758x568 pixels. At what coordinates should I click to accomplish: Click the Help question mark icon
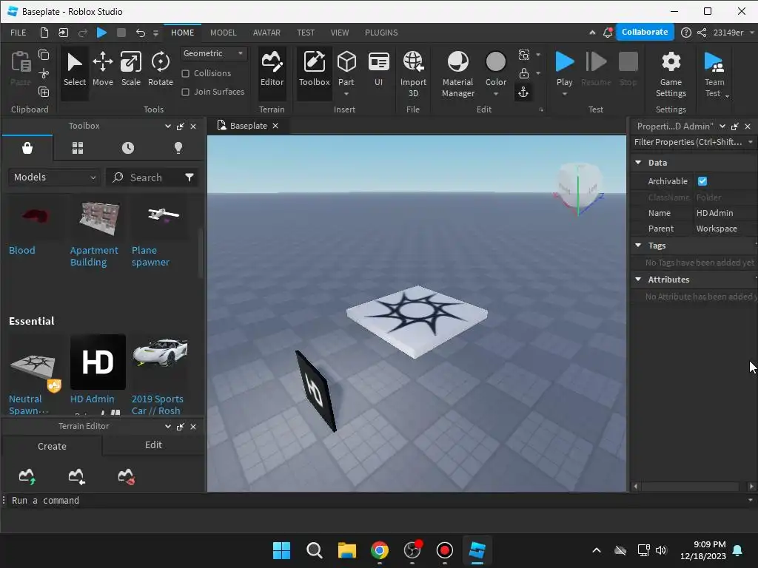685,33
